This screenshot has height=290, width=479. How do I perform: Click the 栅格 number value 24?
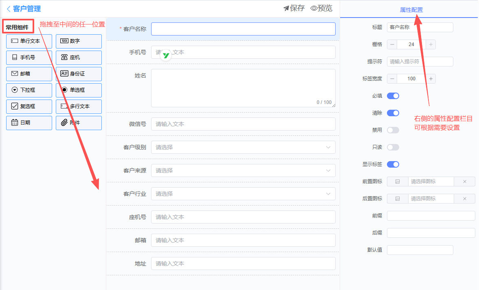(411, 44)
